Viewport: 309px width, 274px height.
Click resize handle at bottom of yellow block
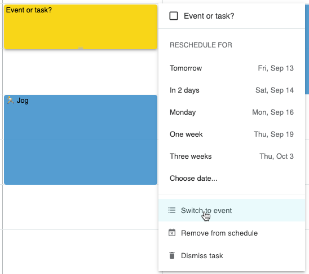pyautogui.click(x=81, y=47)
